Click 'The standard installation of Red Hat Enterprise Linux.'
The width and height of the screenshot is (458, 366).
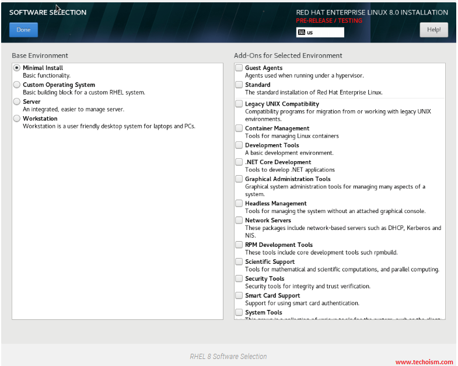coord(314,93)
